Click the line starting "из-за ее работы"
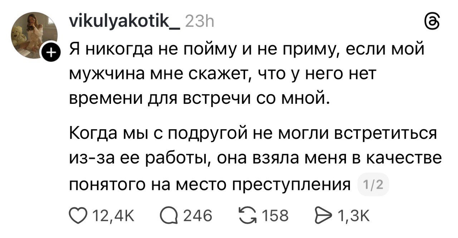This screenshot has width=458, height=238. pos(255,159)
